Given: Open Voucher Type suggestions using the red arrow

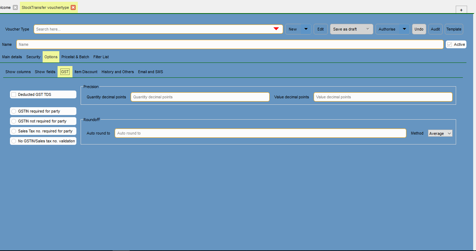Looking at the screenshot, I should pyautogui.click(x=276, y=29).
